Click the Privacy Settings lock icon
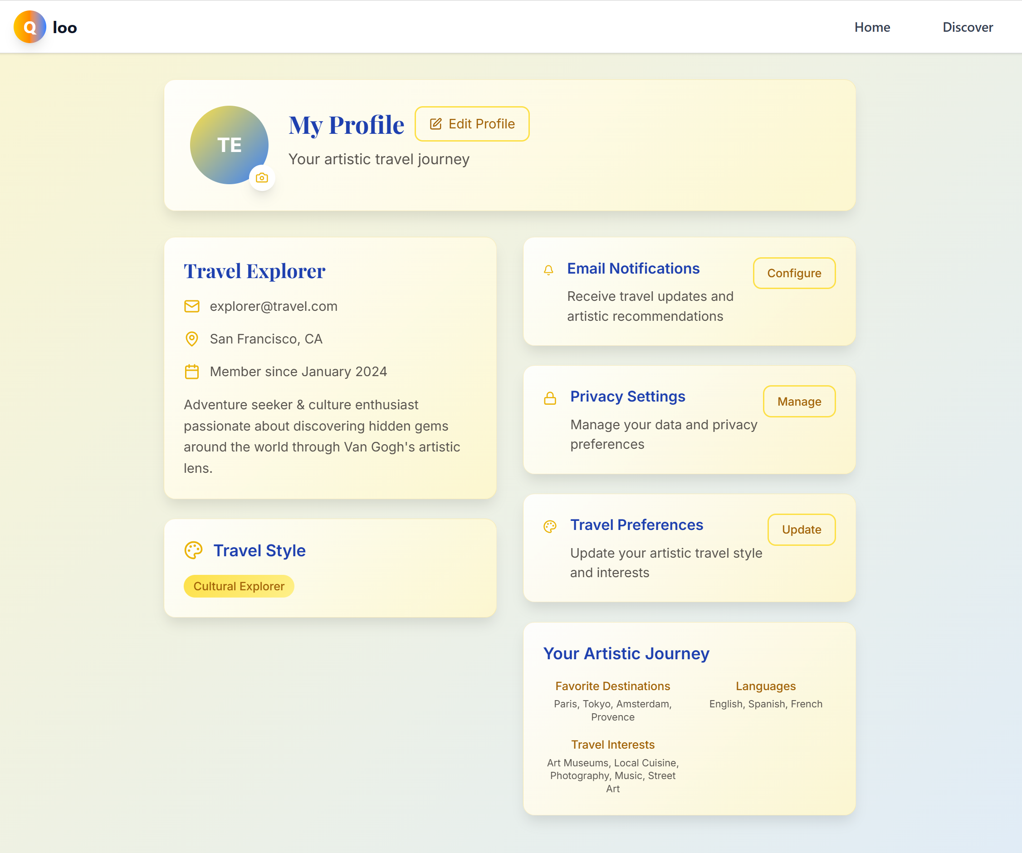This screenshot has height=853, width=1022. [550, 398]
